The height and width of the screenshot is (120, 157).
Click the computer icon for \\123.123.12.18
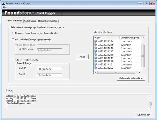96,55
